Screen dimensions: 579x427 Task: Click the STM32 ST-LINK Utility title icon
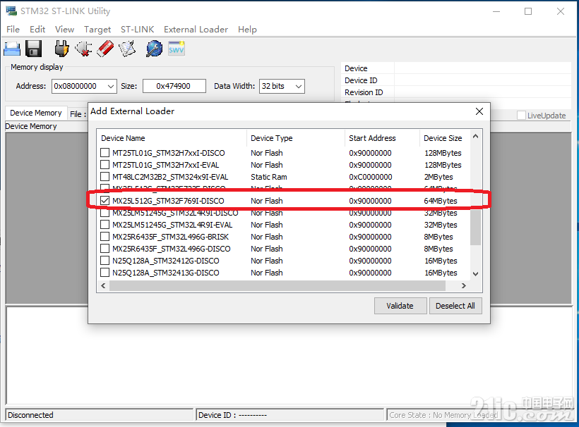pyautogui.click(x=11, y=11)
